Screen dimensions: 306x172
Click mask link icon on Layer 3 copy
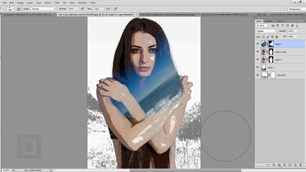pyautogui.click(x=267, y=52)
